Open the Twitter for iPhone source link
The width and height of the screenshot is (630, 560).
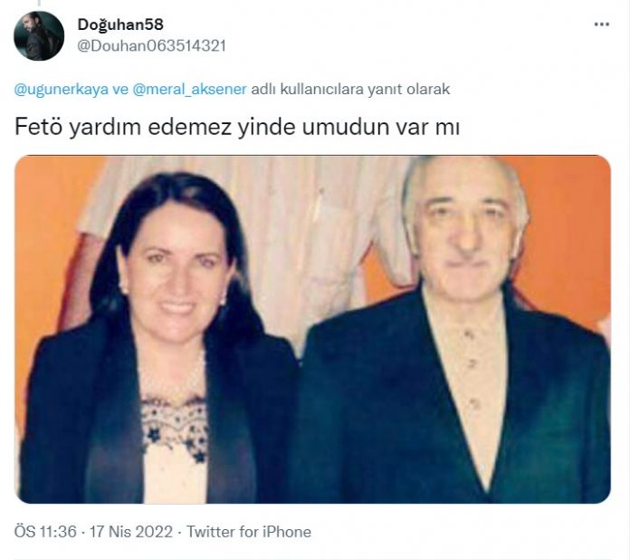pos(249,532)
